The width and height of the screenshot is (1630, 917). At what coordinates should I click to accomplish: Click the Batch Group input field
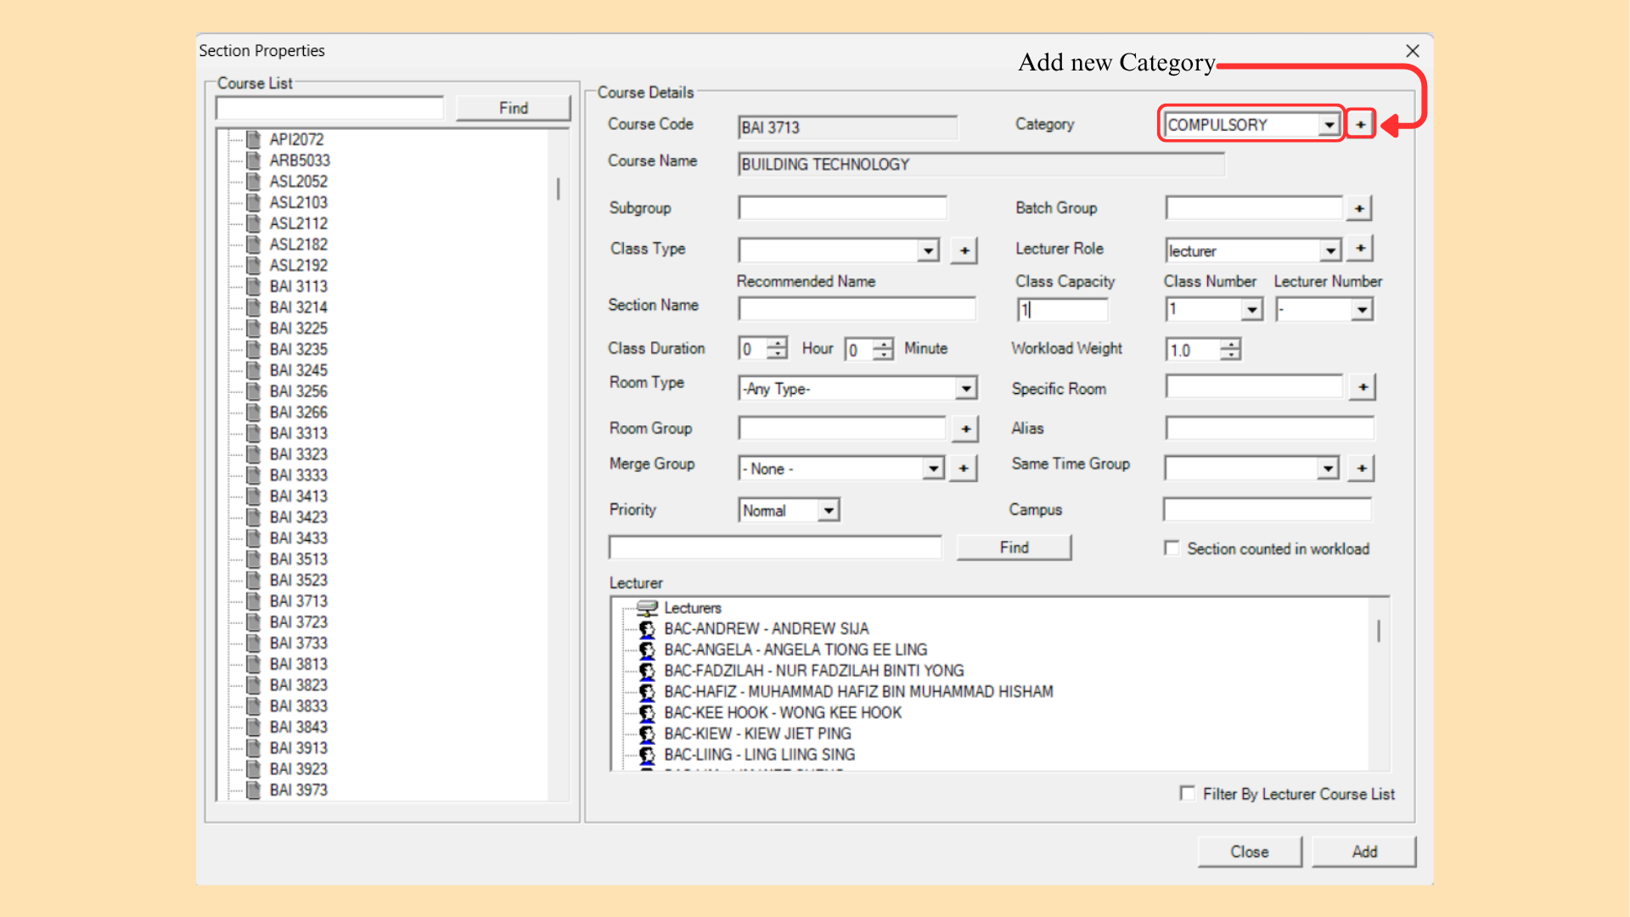[1254, 208]
